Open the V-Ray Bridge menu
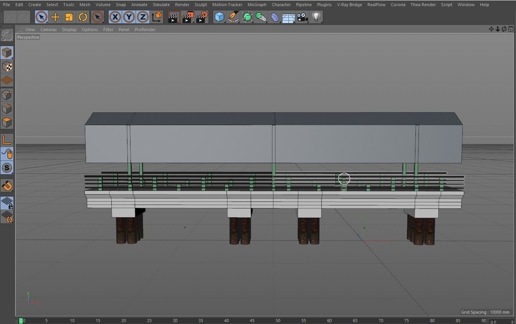Image resolution: width=516 pixels, height=324 pixels. coord(349,5)
